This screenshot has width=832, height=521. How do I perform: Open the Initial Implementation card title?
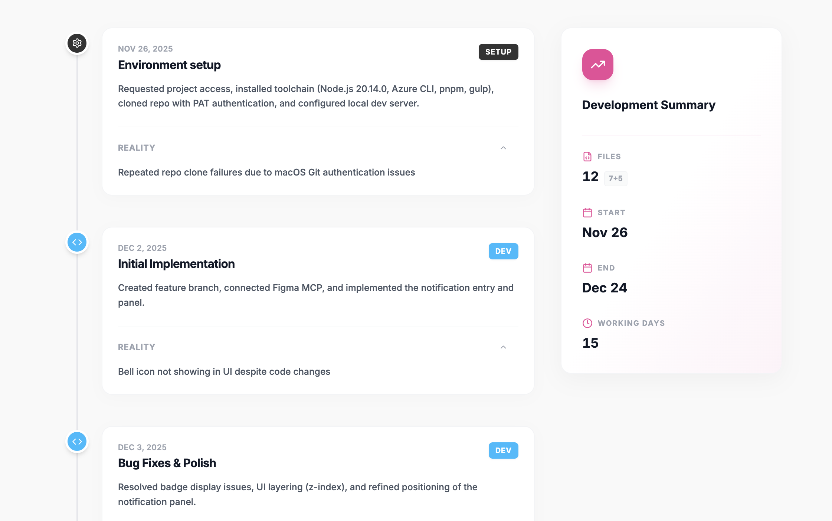tap(176, 264)
